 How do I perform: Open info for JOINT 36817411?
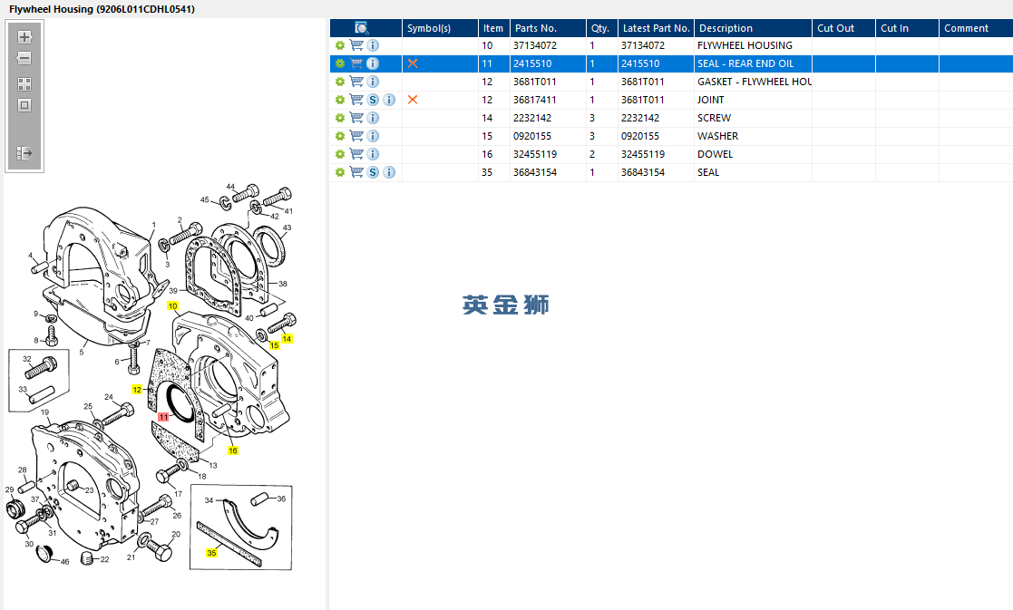click(x=389, y=100)
